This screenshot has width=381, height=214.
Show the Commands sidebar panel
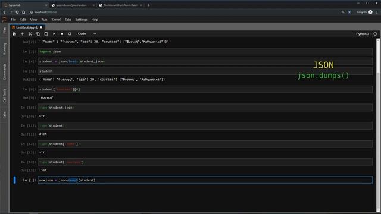click(x=4, y=72)
